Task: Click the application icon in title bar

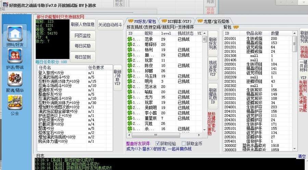Action: 5,5
